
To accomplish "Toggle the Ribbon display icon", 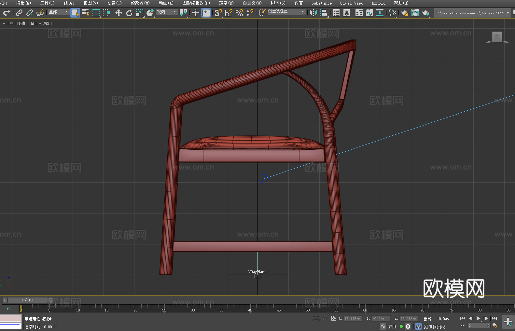I will (x=359, y=13).
